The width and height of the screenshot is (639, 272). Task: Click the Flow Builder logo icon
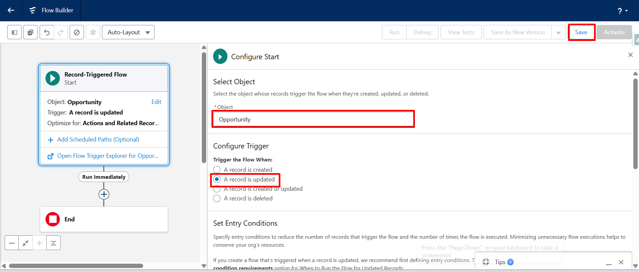[32, 10]
